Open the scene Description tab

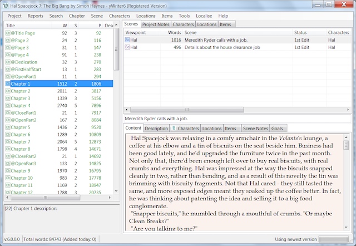[x=156, y=129]
